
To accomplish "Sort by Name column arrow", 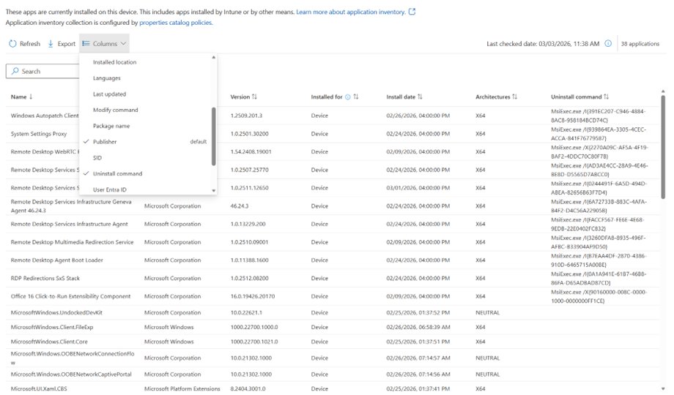I will [31, 97].
